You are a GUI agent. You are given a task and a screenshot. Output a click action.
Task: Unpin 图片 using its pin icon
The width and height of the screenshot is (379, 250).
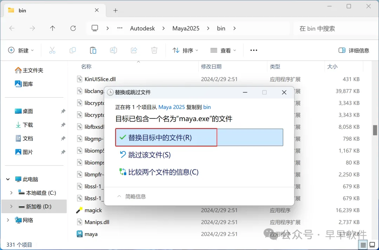click(63, 152)
